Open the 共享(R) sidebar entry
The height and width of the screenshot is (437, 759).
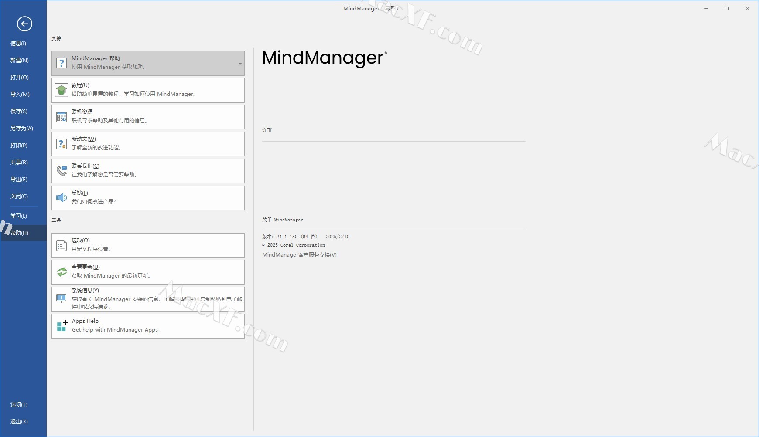23,162
